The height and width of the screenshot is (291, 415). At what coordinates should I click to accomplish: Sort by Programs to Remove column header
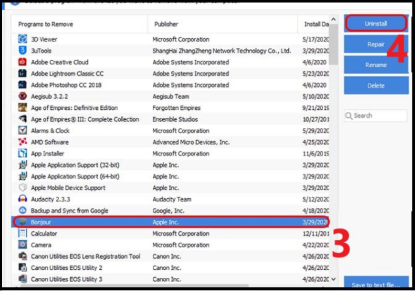[x=79, y=24]
